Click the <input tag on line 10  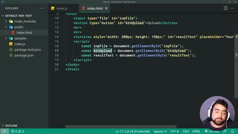[x=79, y=18]
